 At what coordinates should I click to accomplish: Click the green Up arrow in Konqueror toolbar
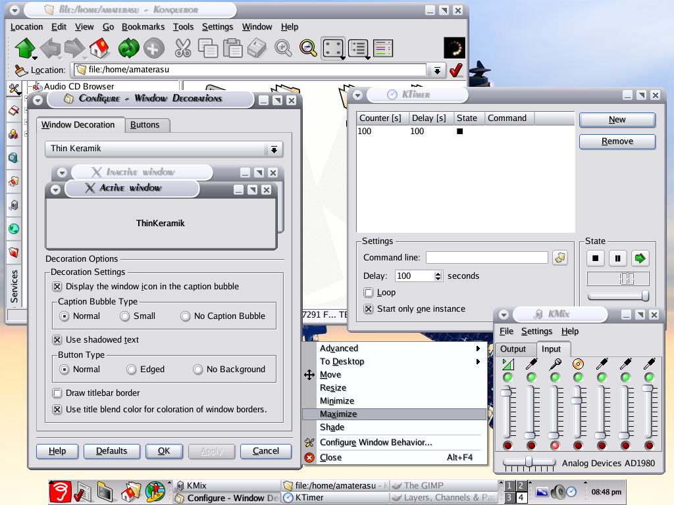pos(24,47)
